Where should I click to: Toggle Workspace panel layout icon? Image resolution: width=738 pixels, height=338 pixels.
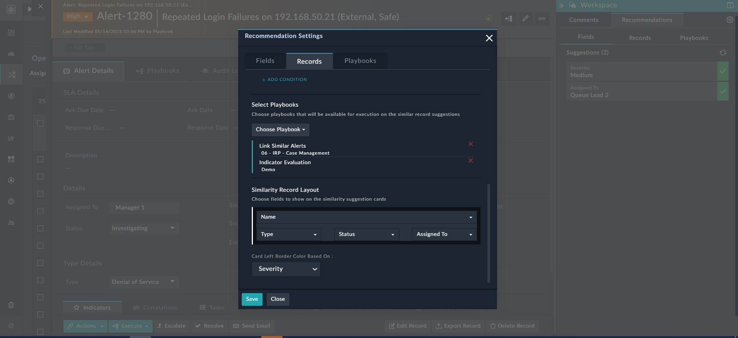click(730, 5)
